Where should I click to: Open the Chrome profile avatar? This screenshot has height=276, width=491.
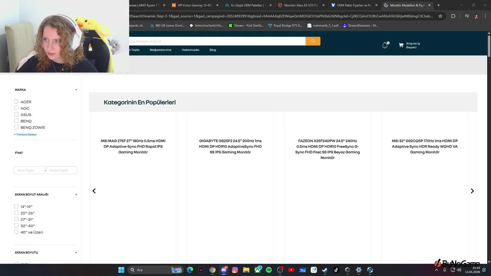[x=476, y=16]
